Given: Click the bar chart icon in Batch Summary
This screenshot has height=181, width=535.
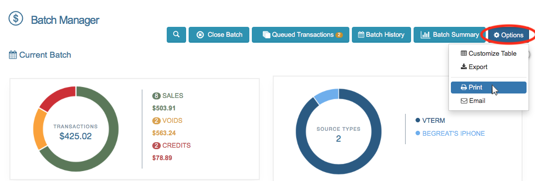Looking at the screenshot, I should (425, 35).
